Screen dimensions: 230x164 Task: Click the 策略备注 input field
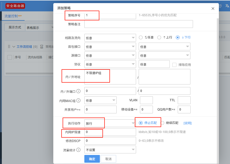[139, 24]
